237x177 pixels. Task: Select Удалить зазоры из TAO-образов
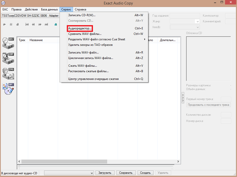tap(104, 45)
